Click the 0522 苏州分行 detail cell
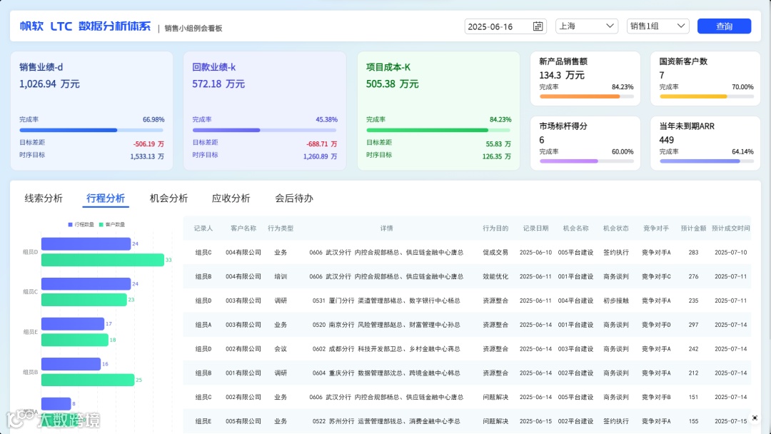This screenshot has height=434, width=771. tap(386, 421)
